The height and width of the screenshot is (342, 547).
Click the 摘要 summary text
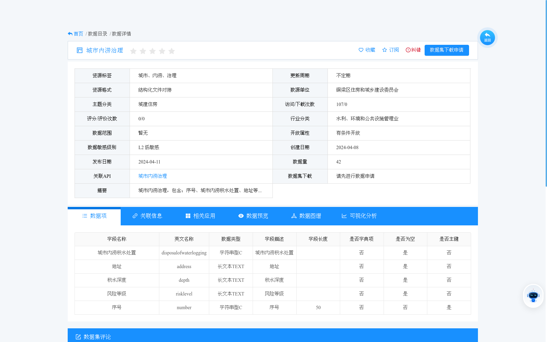(x=200, y=190)
